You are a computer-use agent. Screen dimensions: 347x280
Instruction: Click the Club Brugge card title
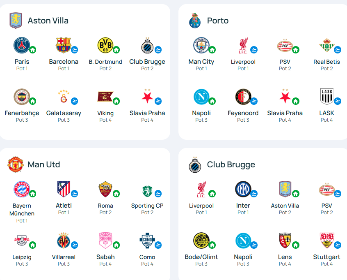coord(231,164)
